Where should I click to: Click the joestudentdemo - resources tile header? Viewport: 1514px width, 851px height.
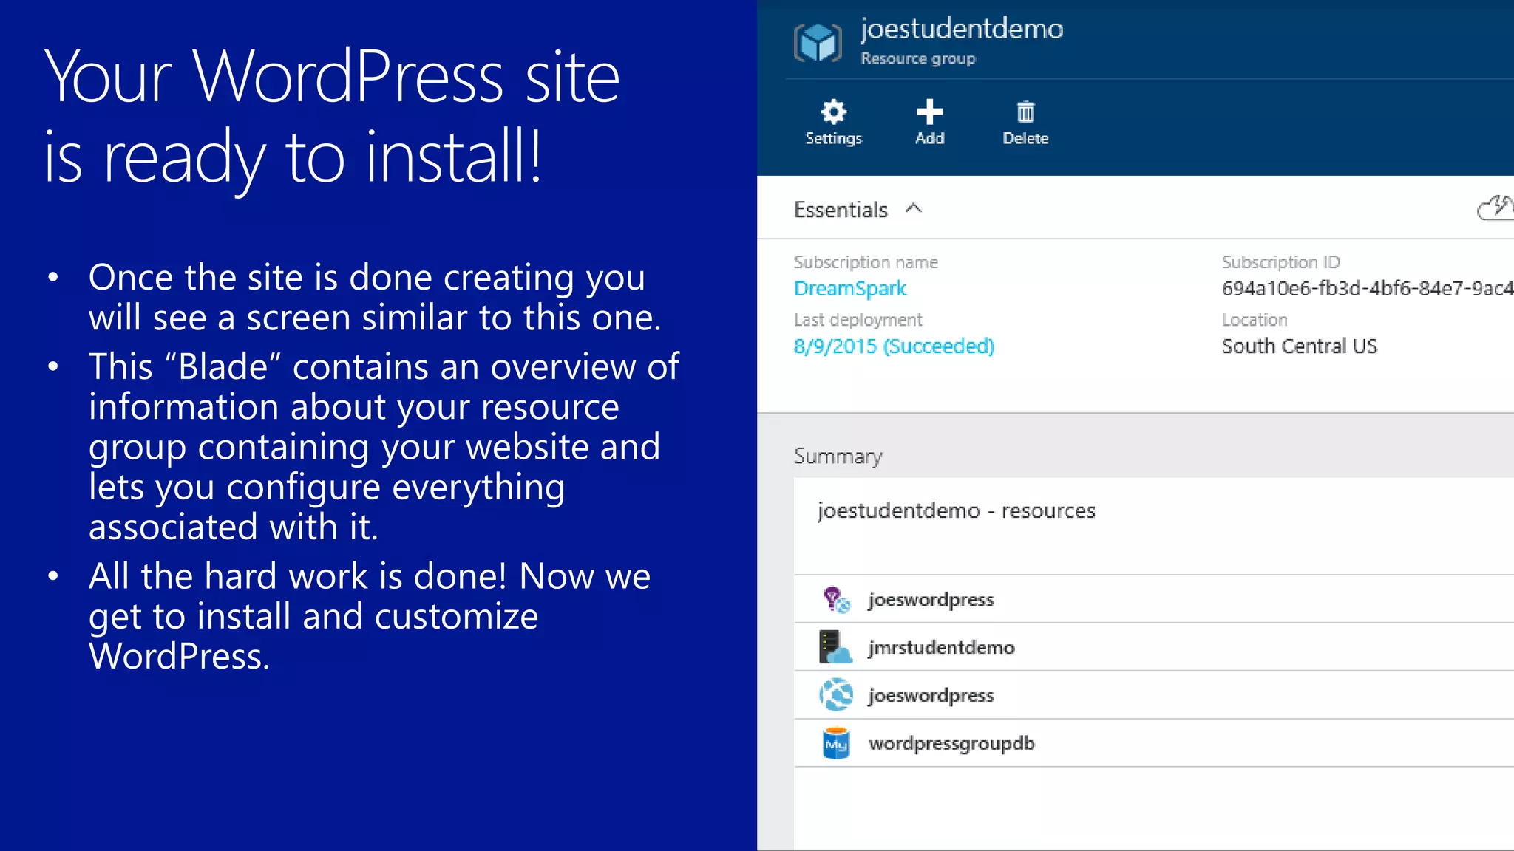[956, 511]
